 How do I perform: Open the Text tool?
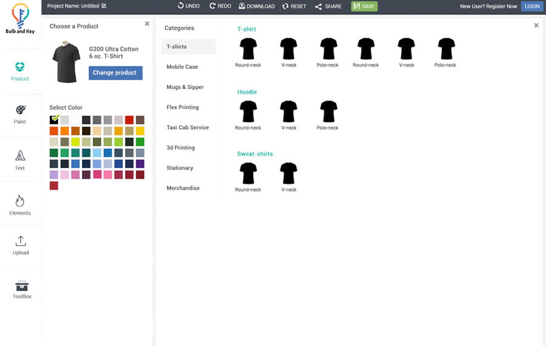20,159
